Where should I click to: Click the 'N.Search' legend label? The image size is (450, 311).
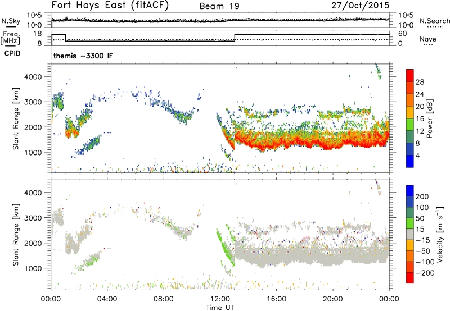click(434, 21)
